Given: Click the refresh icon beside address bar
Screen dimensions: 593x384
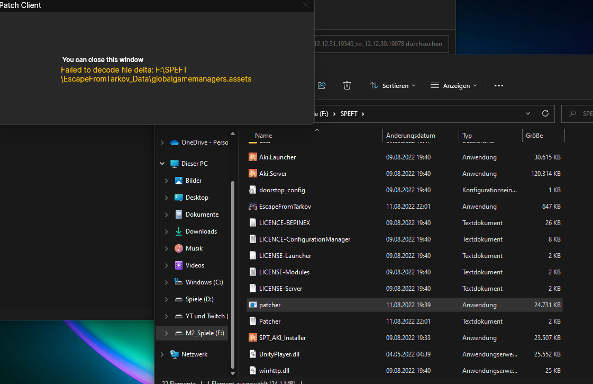Looking at the screenshot, I should pos(545,113).
